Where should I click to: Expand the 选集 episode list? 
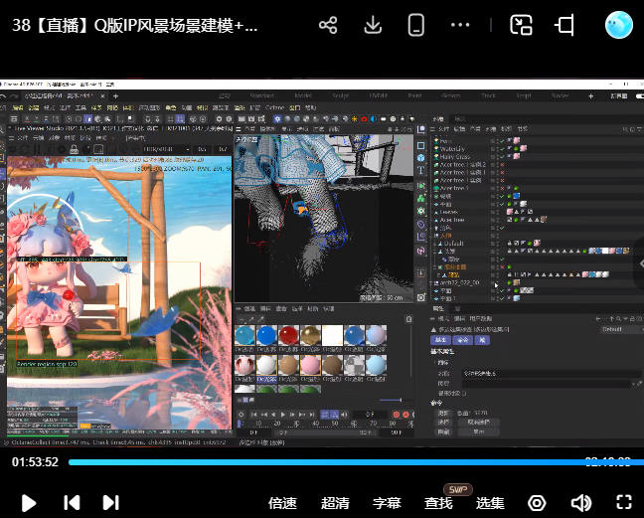tap(490, 503)
